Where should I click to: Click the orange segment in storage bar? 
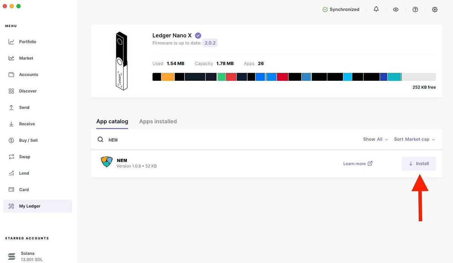(168, 77)
